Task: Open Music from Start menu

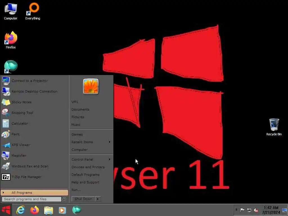Action: (76, 125)
